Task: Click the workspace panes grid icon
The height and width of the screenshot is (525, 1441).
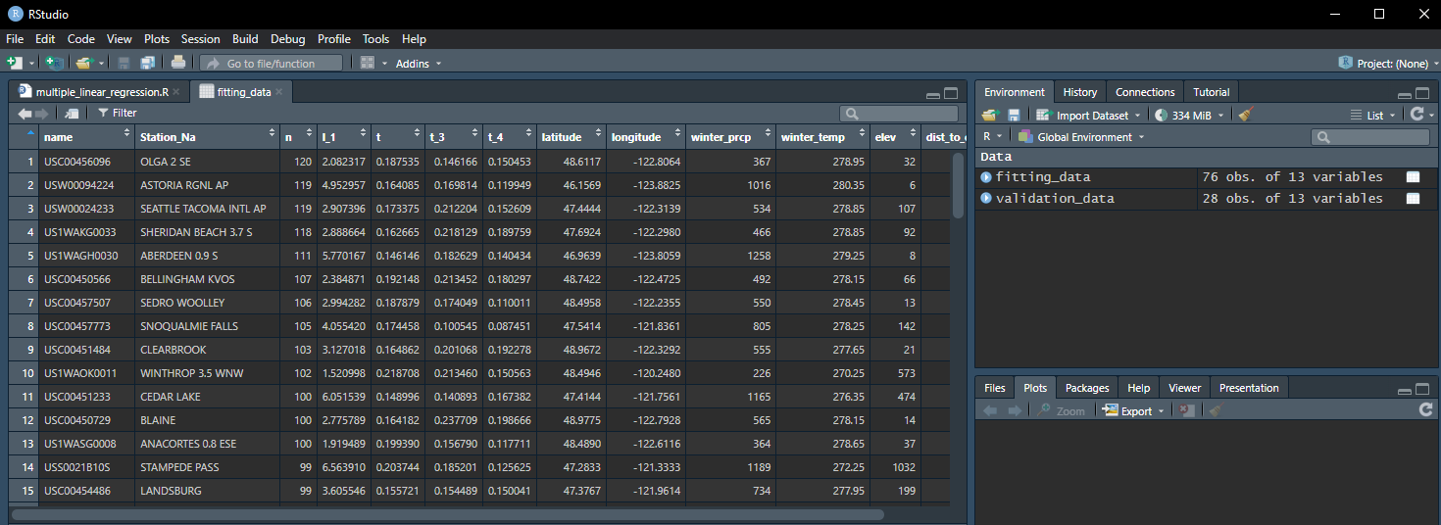Action: coord(368,63)
